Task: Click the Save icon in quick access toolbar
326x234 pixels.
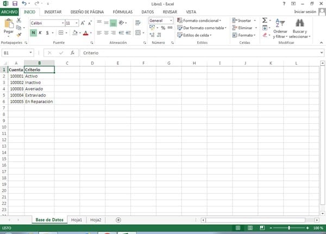Action: coord(15,4)
